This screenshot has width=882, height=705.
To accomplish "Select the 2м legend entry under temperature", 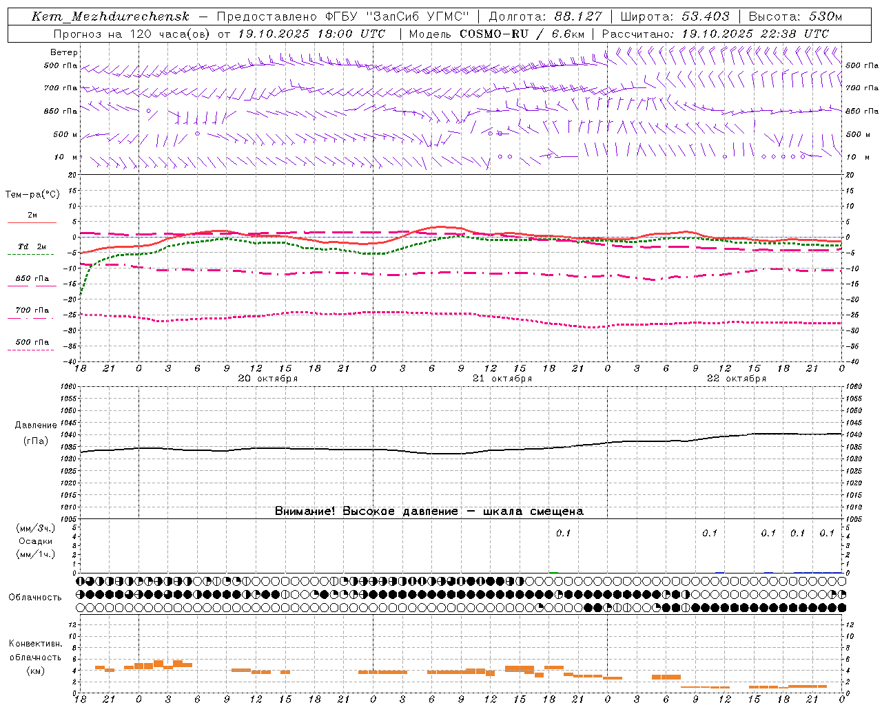I will [x=32, y=215].
